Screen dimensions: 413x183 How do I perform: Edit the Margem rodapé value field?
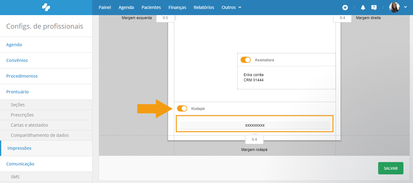[x=254, y=140]
